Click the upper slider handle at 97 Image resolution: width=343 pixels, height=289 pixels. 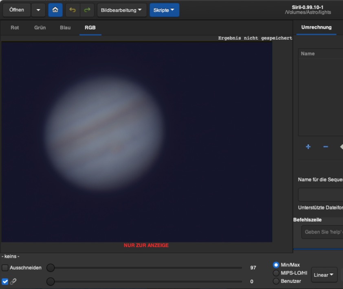coord(51,268)
